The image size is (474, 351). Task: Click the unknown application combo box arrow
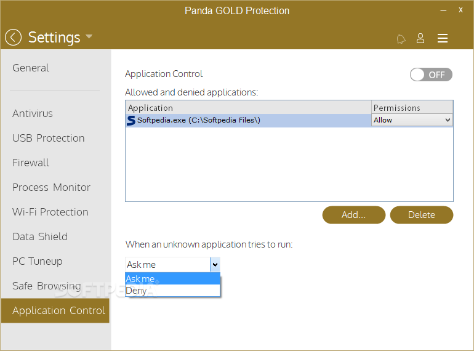point(215,265)
